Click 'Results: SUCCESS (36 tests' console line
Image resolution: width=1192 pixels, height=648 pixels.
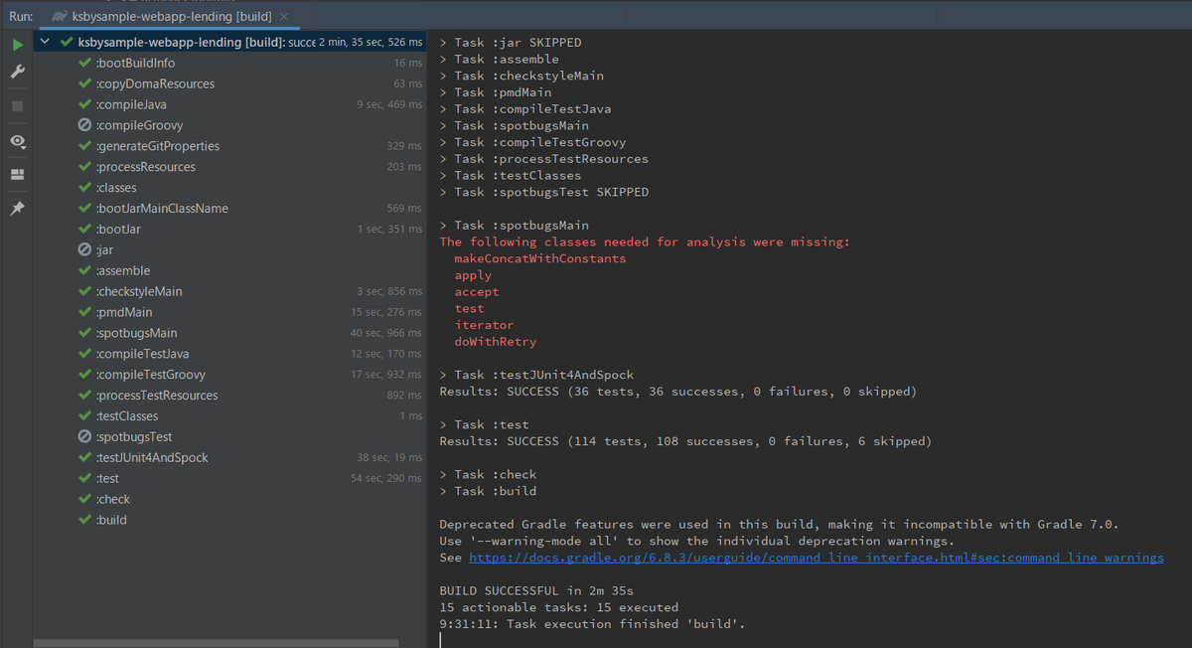point(677,392)
